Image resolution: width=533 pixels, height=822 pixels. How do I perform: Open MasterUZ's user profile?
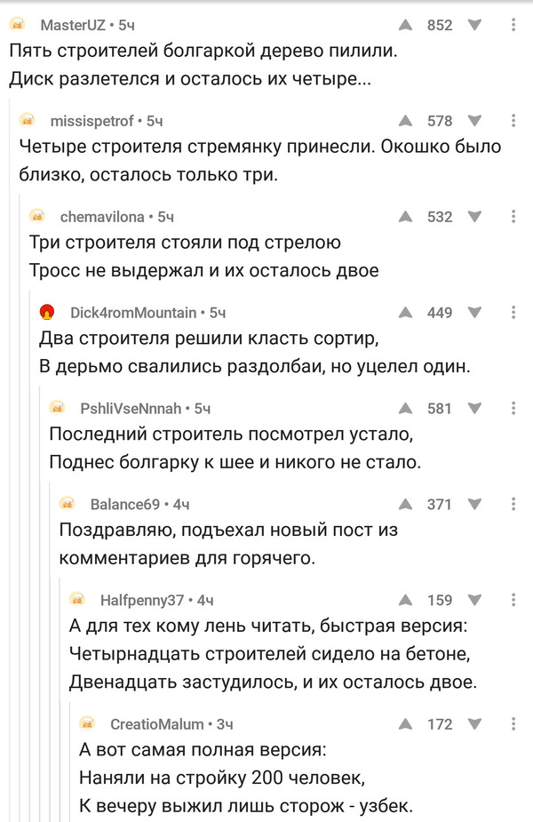(70, 25)
